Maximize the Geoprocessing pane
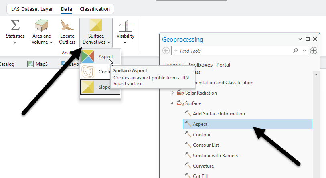This screenshot has height=178, width=326. [x=308, y=39]
